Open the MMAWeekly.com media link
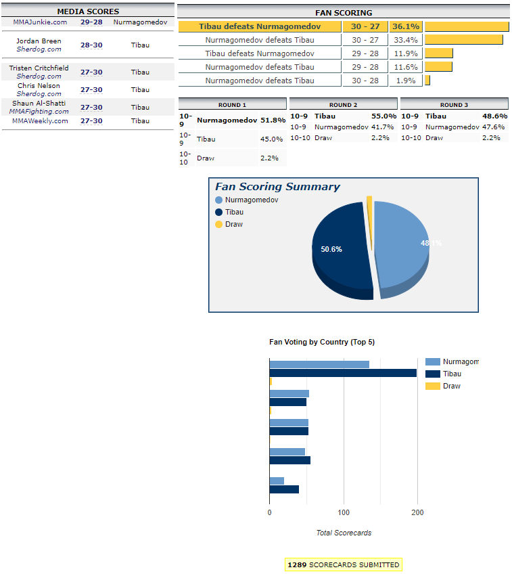This screenshot has width=512, height=576. (x=40, y=121)
